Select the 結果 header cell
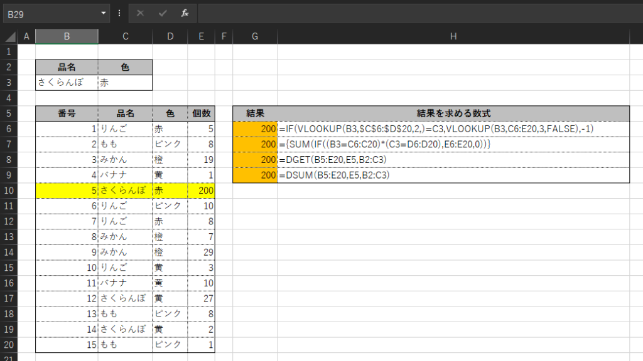 (254, 113)
